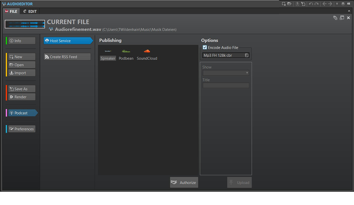
Task: Click the preset icon in the Mp3 format field
Action: 246,55
